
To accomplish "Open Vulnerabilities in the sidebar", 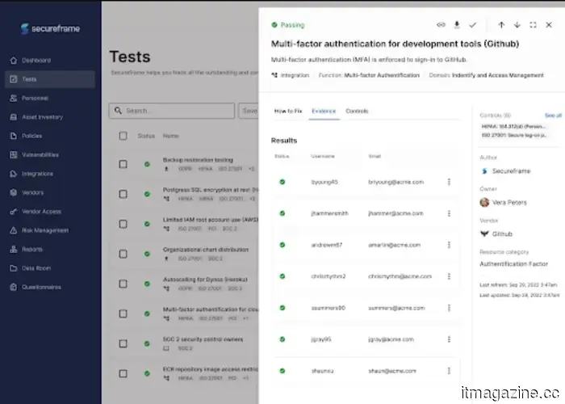I will coord(40,154).
